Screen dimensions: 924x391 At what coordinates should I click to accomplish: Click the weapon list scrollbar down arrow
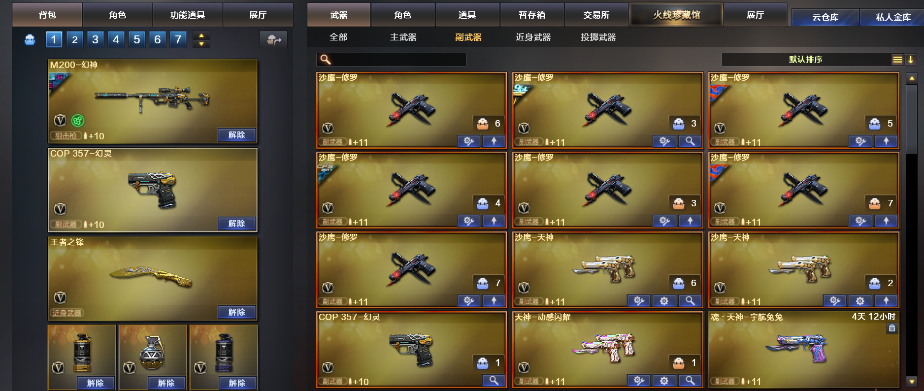(x=912, y=381)
